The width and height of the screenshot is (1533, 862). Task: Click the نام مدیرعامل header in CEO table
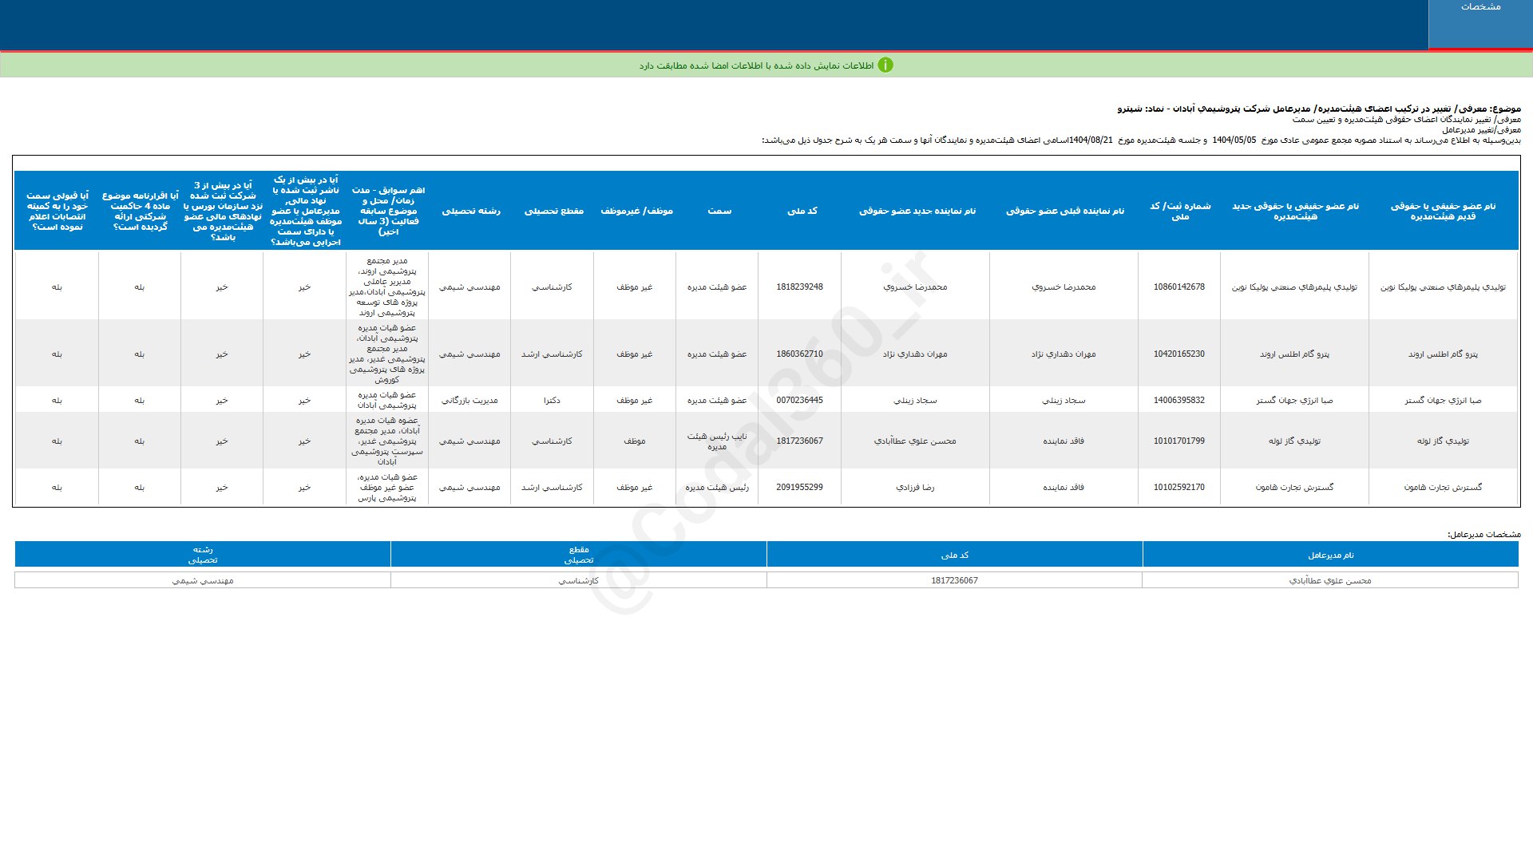tap(1330, 555)
